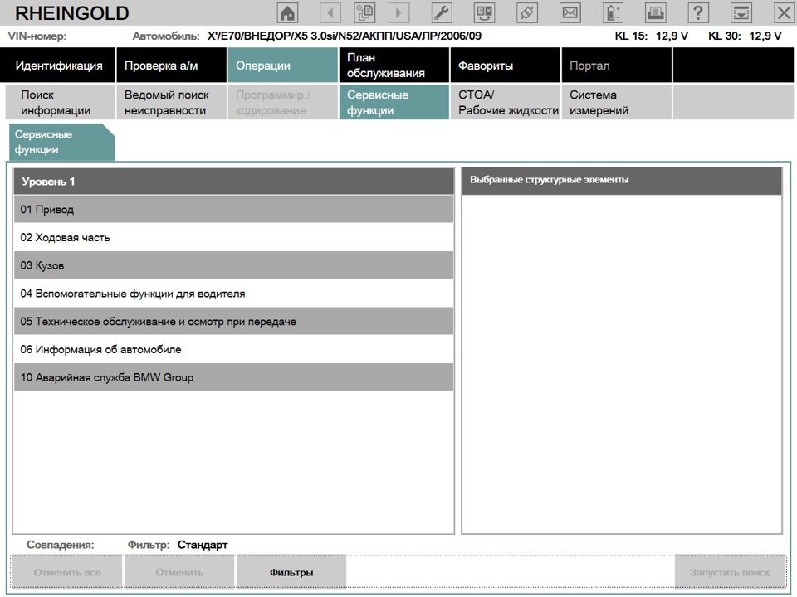
Task: Open the План обслуживания tab
Action: [x=394, y=66]
